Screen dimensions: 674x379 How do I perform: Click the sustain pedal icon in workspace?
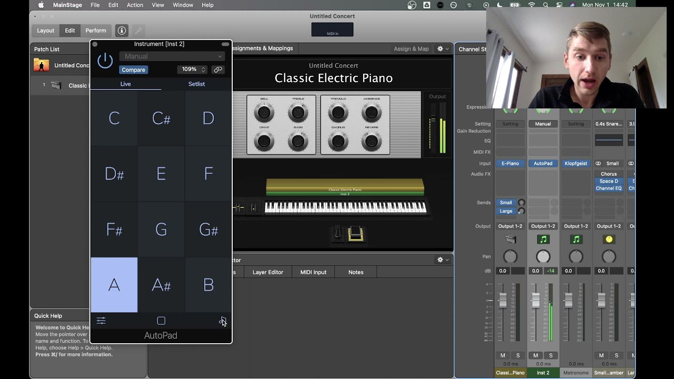tap(338, 233)
